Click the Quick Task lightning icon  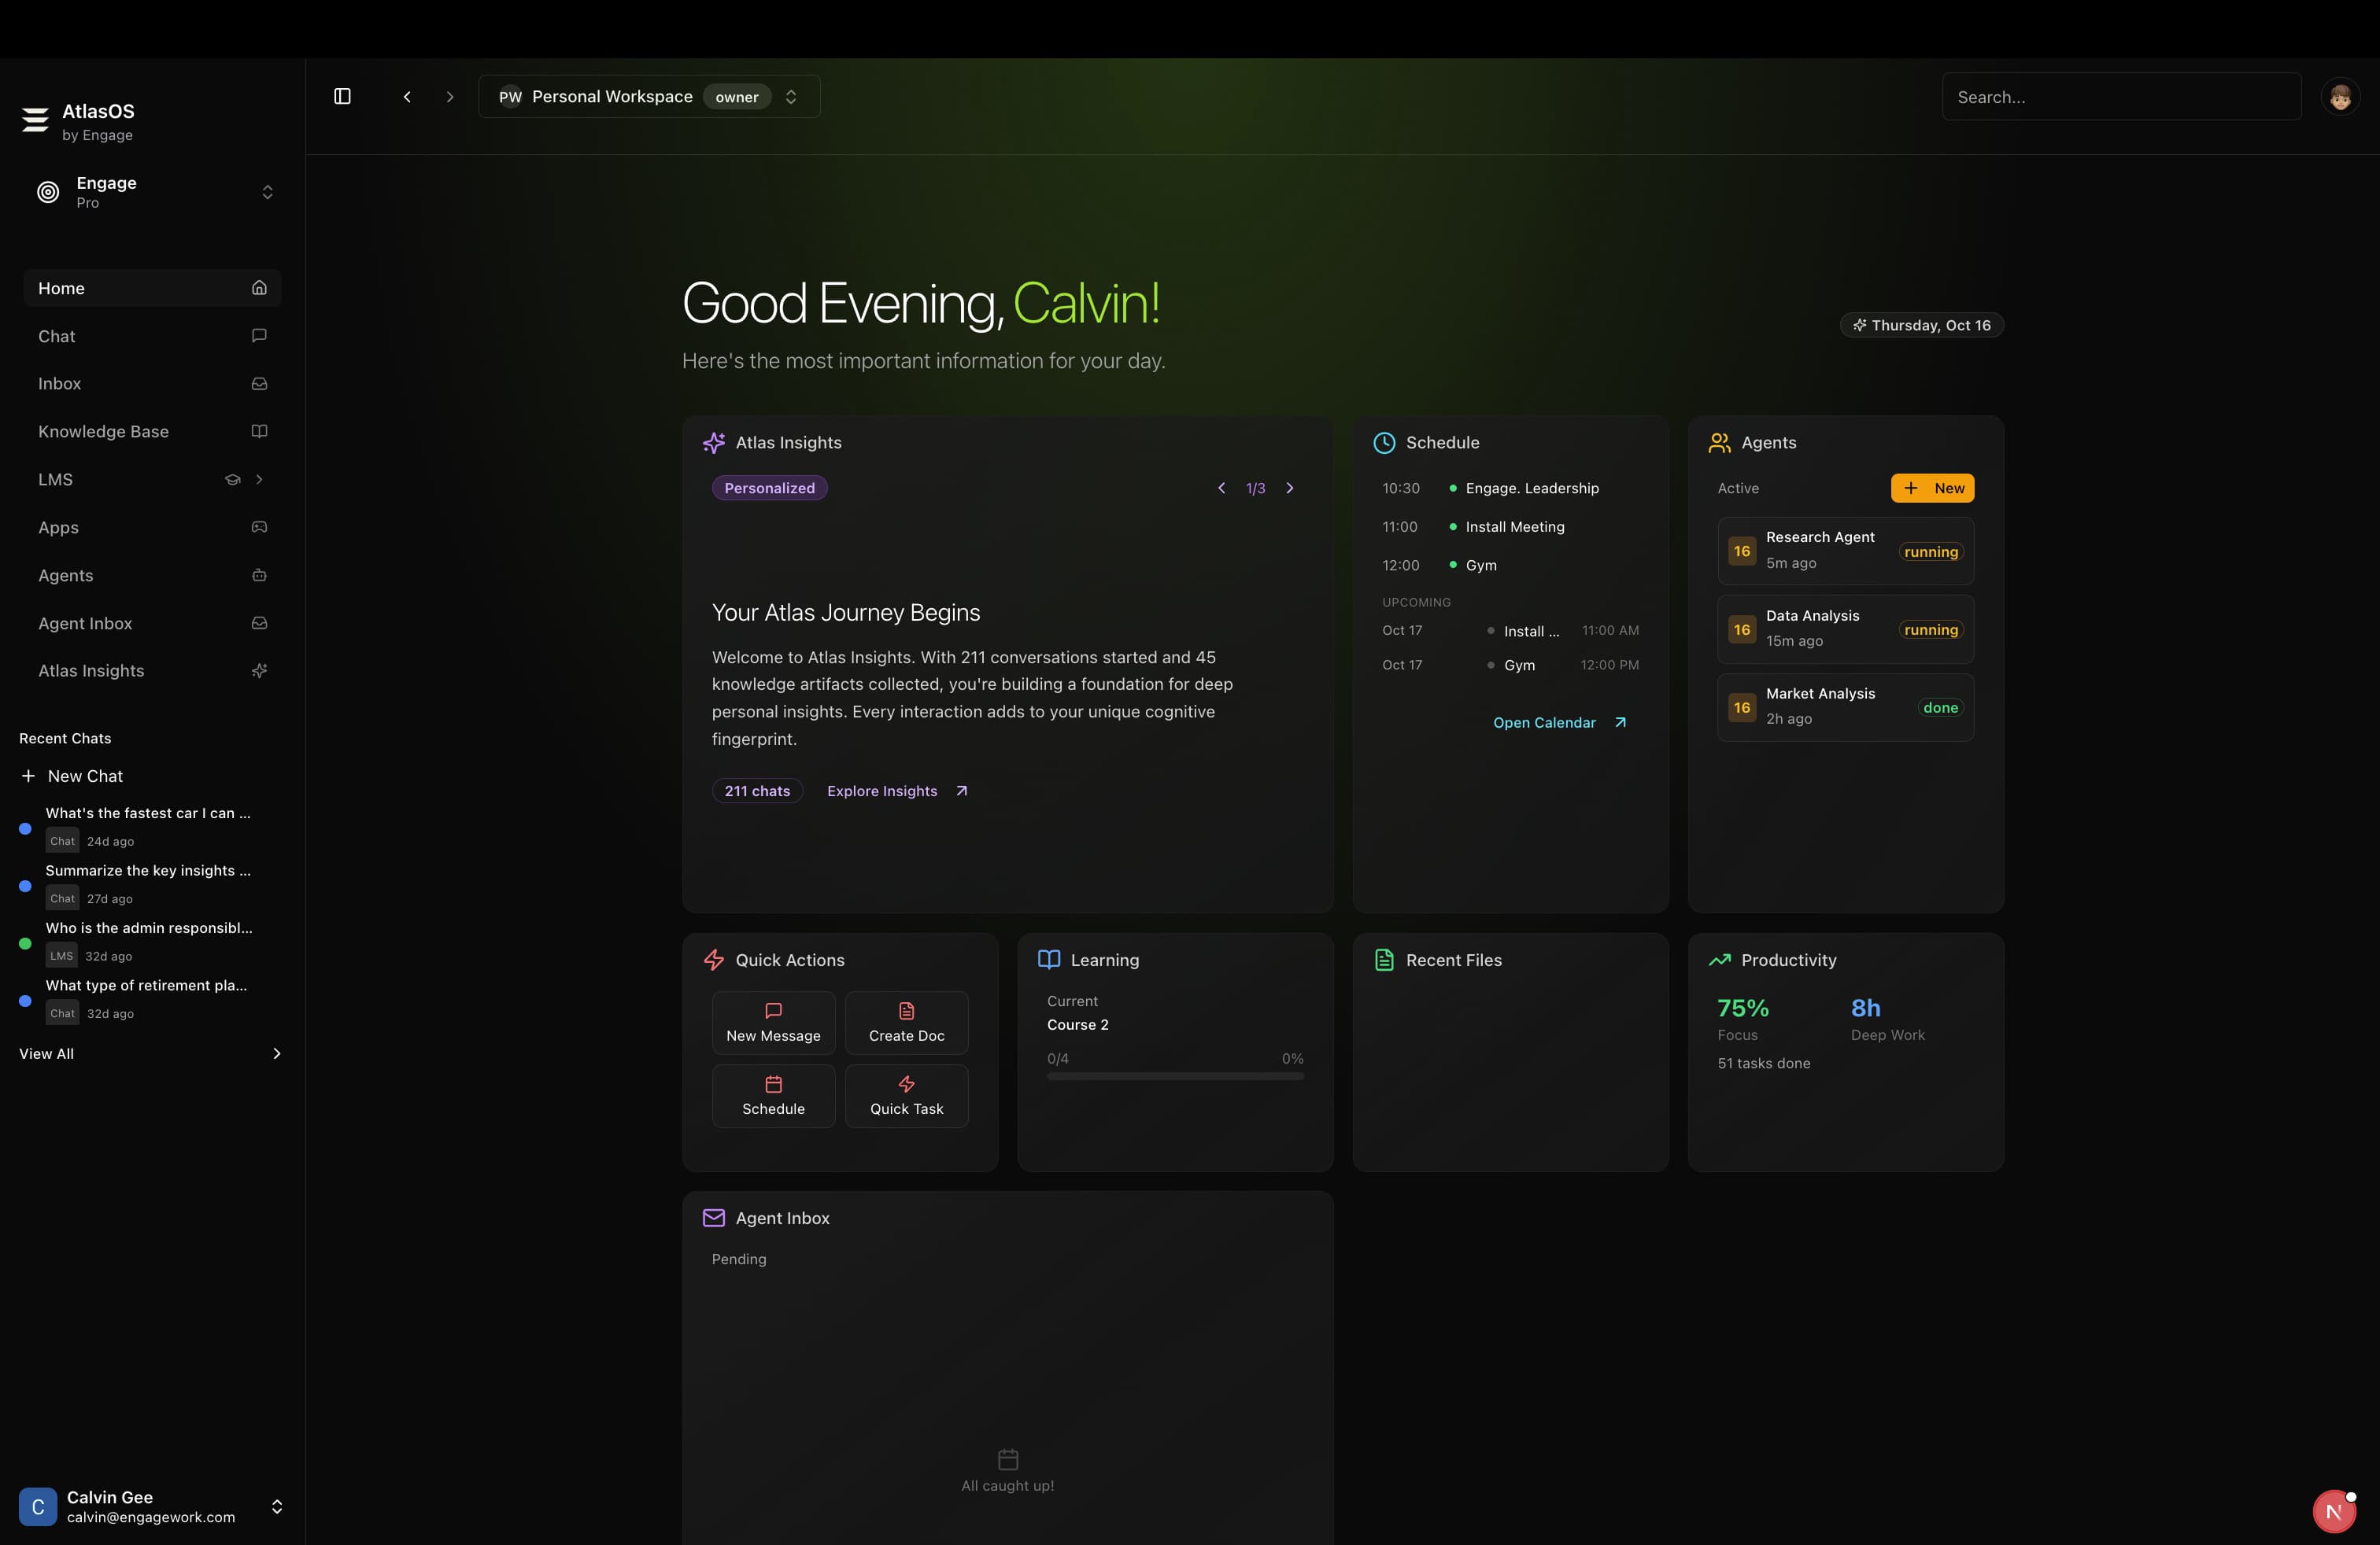point(906,1084)
